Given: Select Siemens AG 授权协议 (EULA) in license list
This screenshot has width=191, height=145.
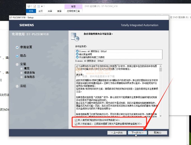Looking at the screenshot, I should pos(119,51).
